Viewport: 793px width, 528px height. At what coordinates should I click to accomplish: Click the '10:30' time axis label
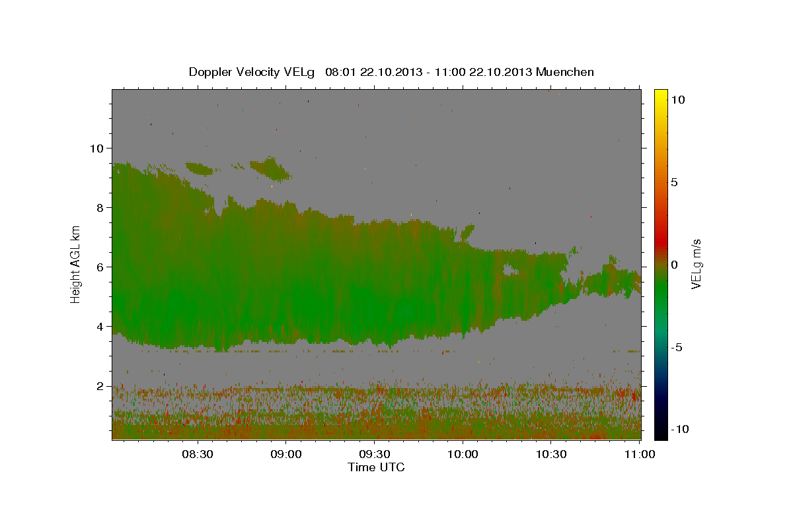tap(550, 454)
